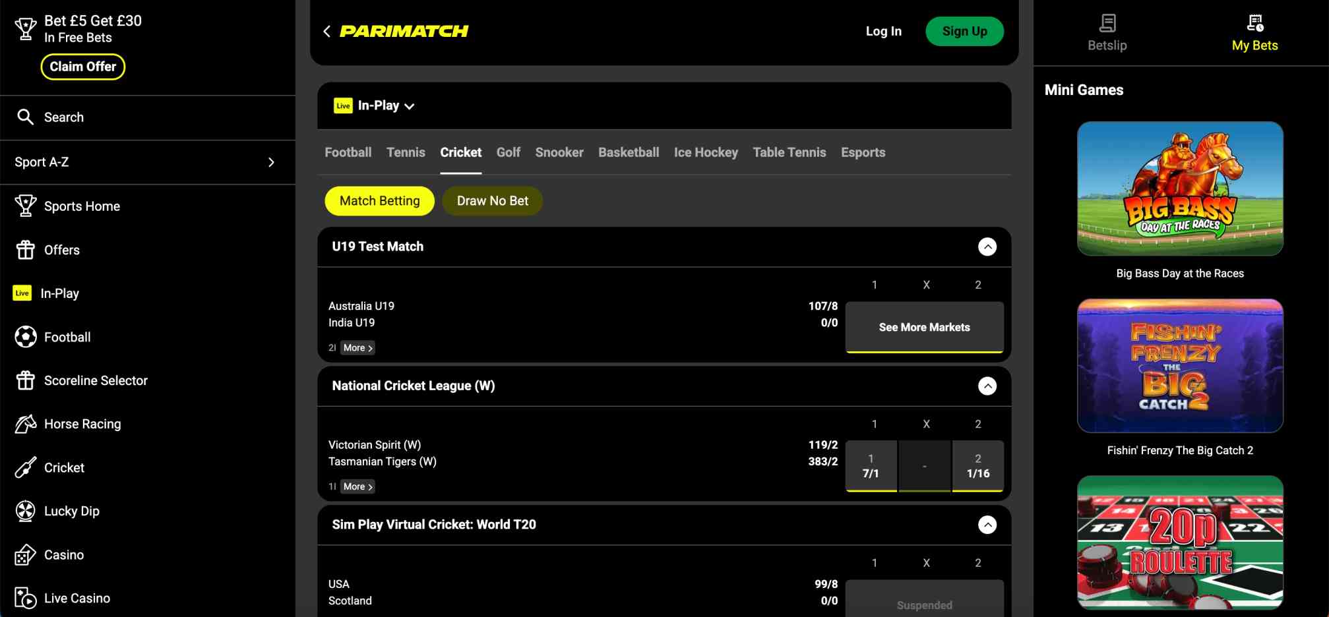Viewport: 1329px width, 617px height.
Task: Open the Live Casino section
Action: 77,598
